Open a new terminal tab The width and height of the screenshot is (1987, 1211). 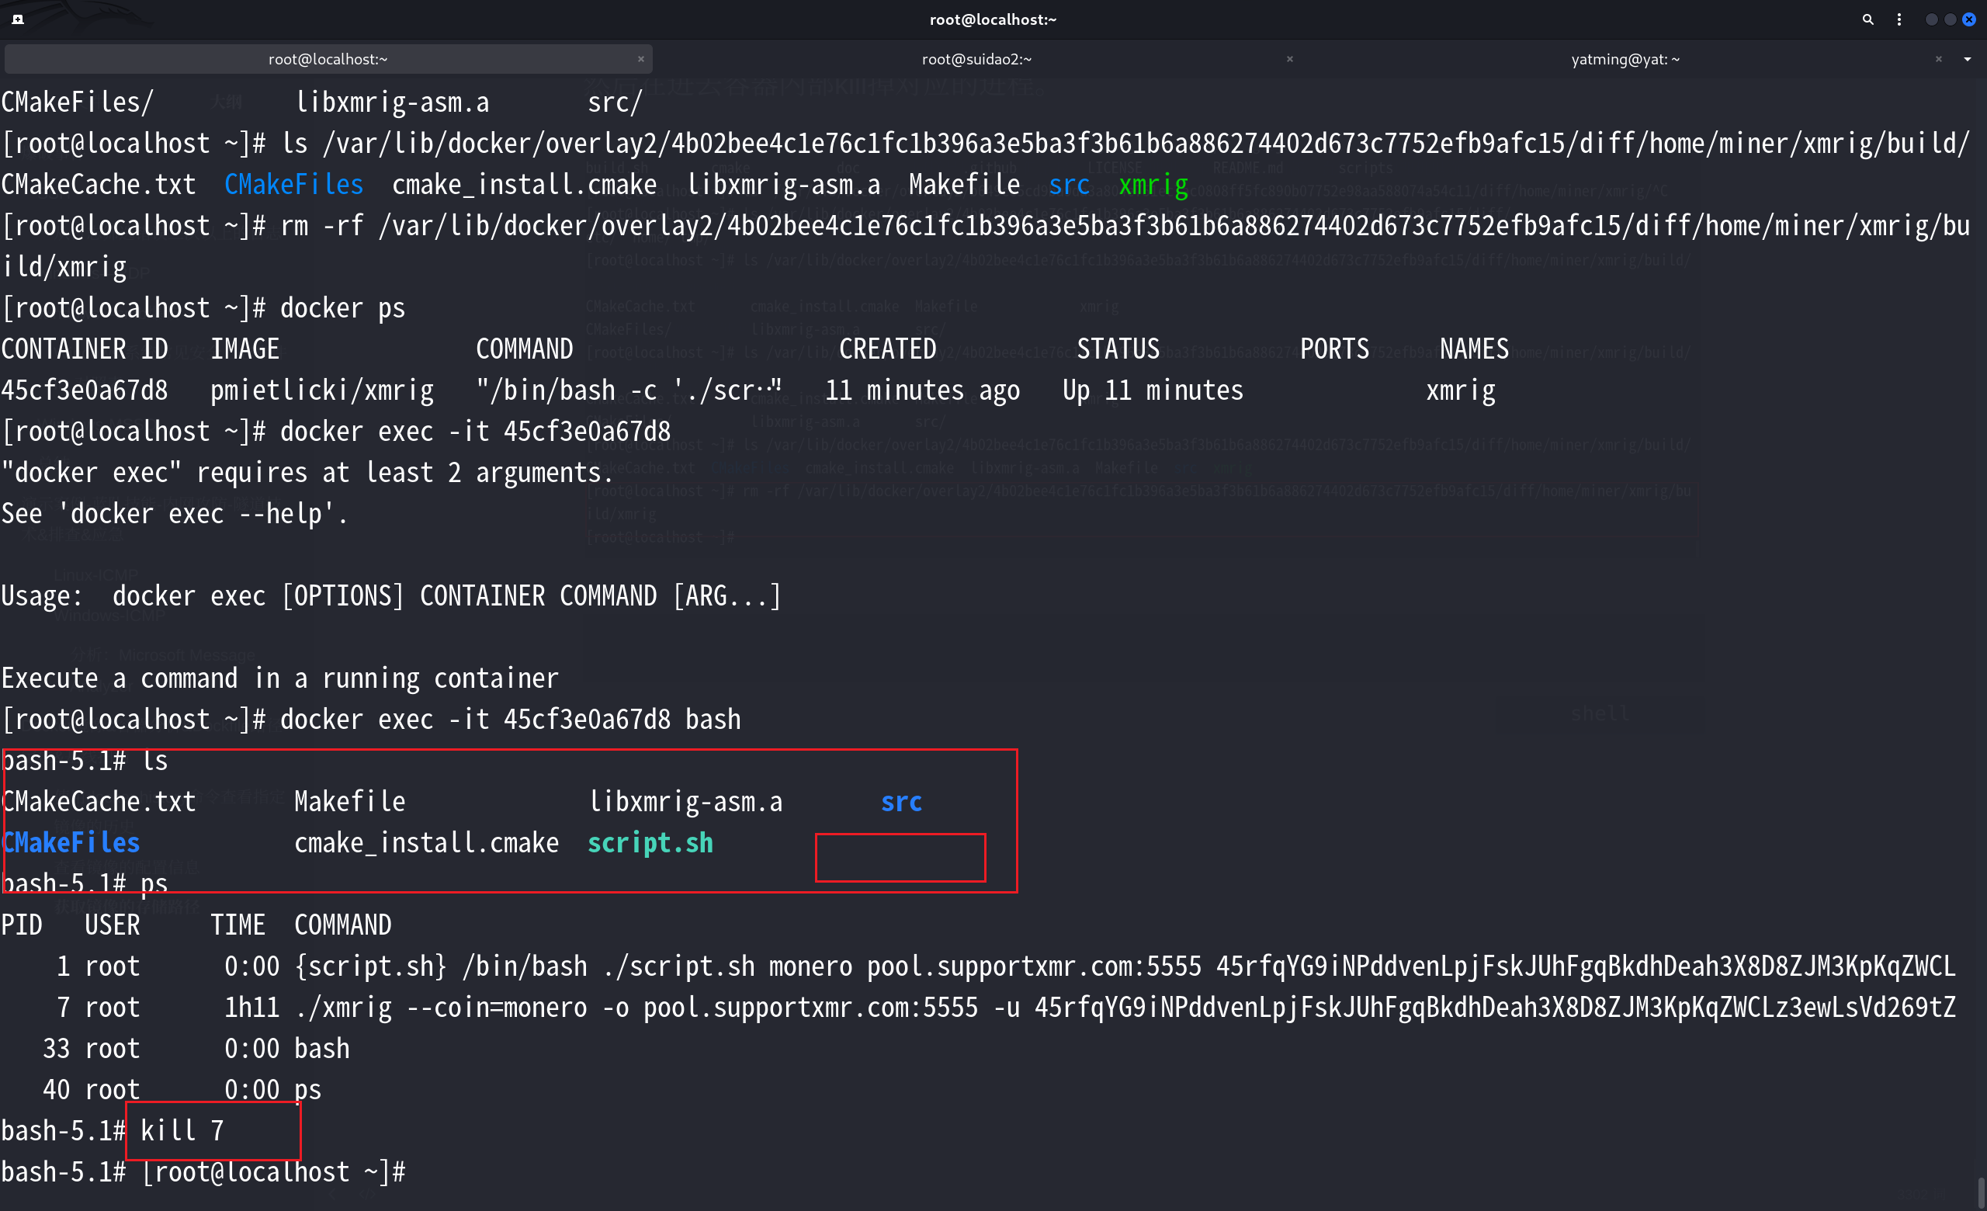[18, 19]
